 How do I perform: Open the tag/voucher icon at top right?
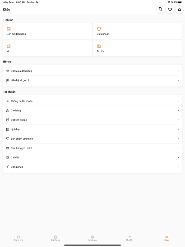[161, 10]
